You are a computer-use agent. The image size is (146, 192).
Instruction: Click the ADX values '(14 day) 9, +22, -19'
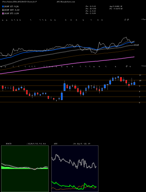click(x=81, y=144)
